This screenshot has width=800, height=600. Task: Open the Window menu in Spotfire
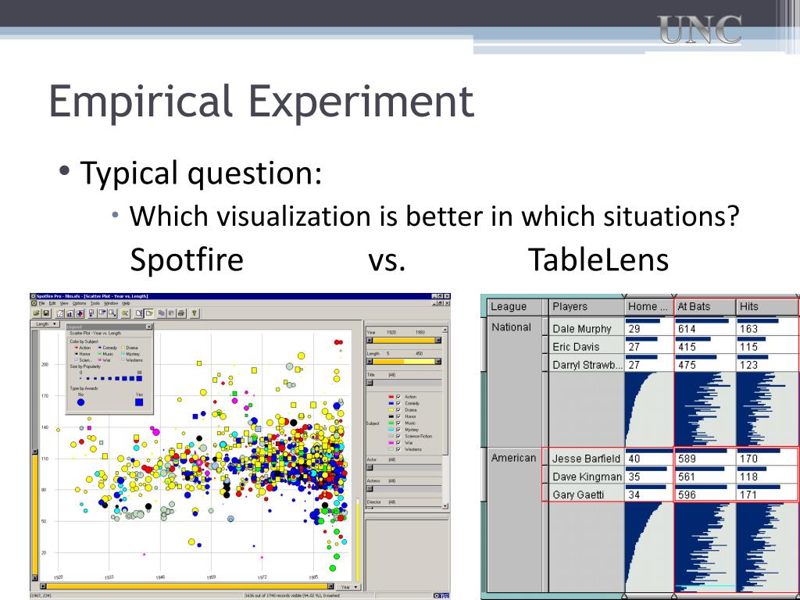(x=111, y=303)
